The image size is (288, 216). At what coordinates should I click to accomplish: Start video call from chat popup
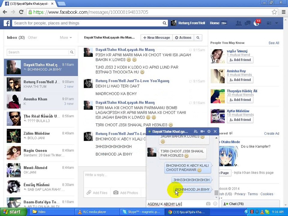[x=202, y=131]
